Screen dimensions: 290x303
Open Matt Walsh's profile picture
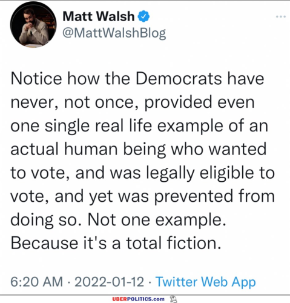(x=33, y=24)
